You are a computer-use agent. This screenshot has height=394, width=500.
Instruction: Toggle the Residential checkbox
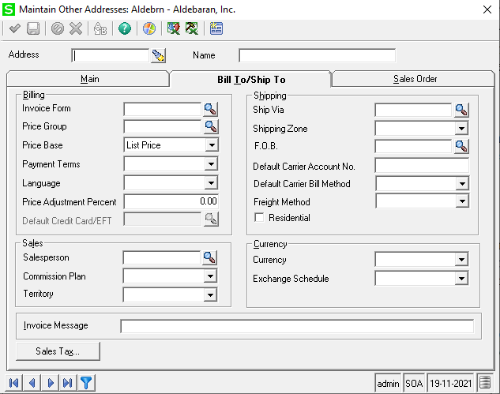pyautogui.click(x=259, y=218)
